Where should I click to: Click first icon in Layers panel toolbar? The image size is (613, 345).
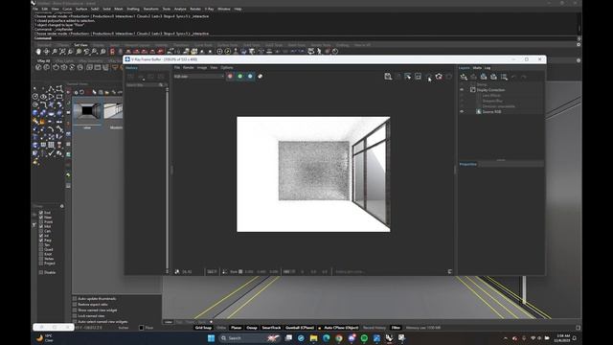point(464,77)
